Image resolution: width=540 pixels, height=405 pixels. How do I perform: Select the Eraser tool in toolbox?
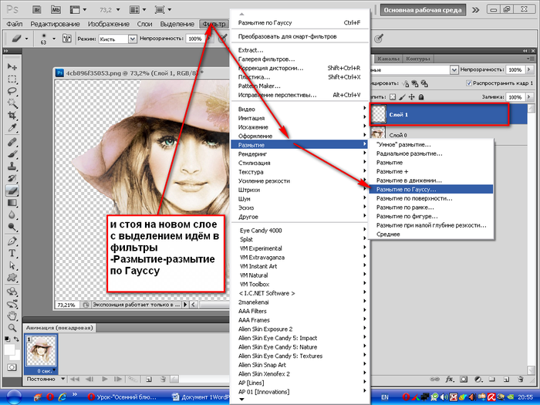point(12,190)
